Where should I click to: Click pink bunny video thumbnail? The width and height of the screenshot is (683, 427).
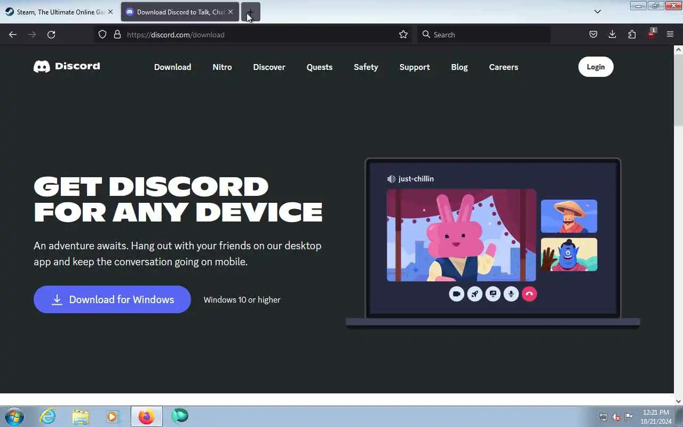click(x=462, y=235)
